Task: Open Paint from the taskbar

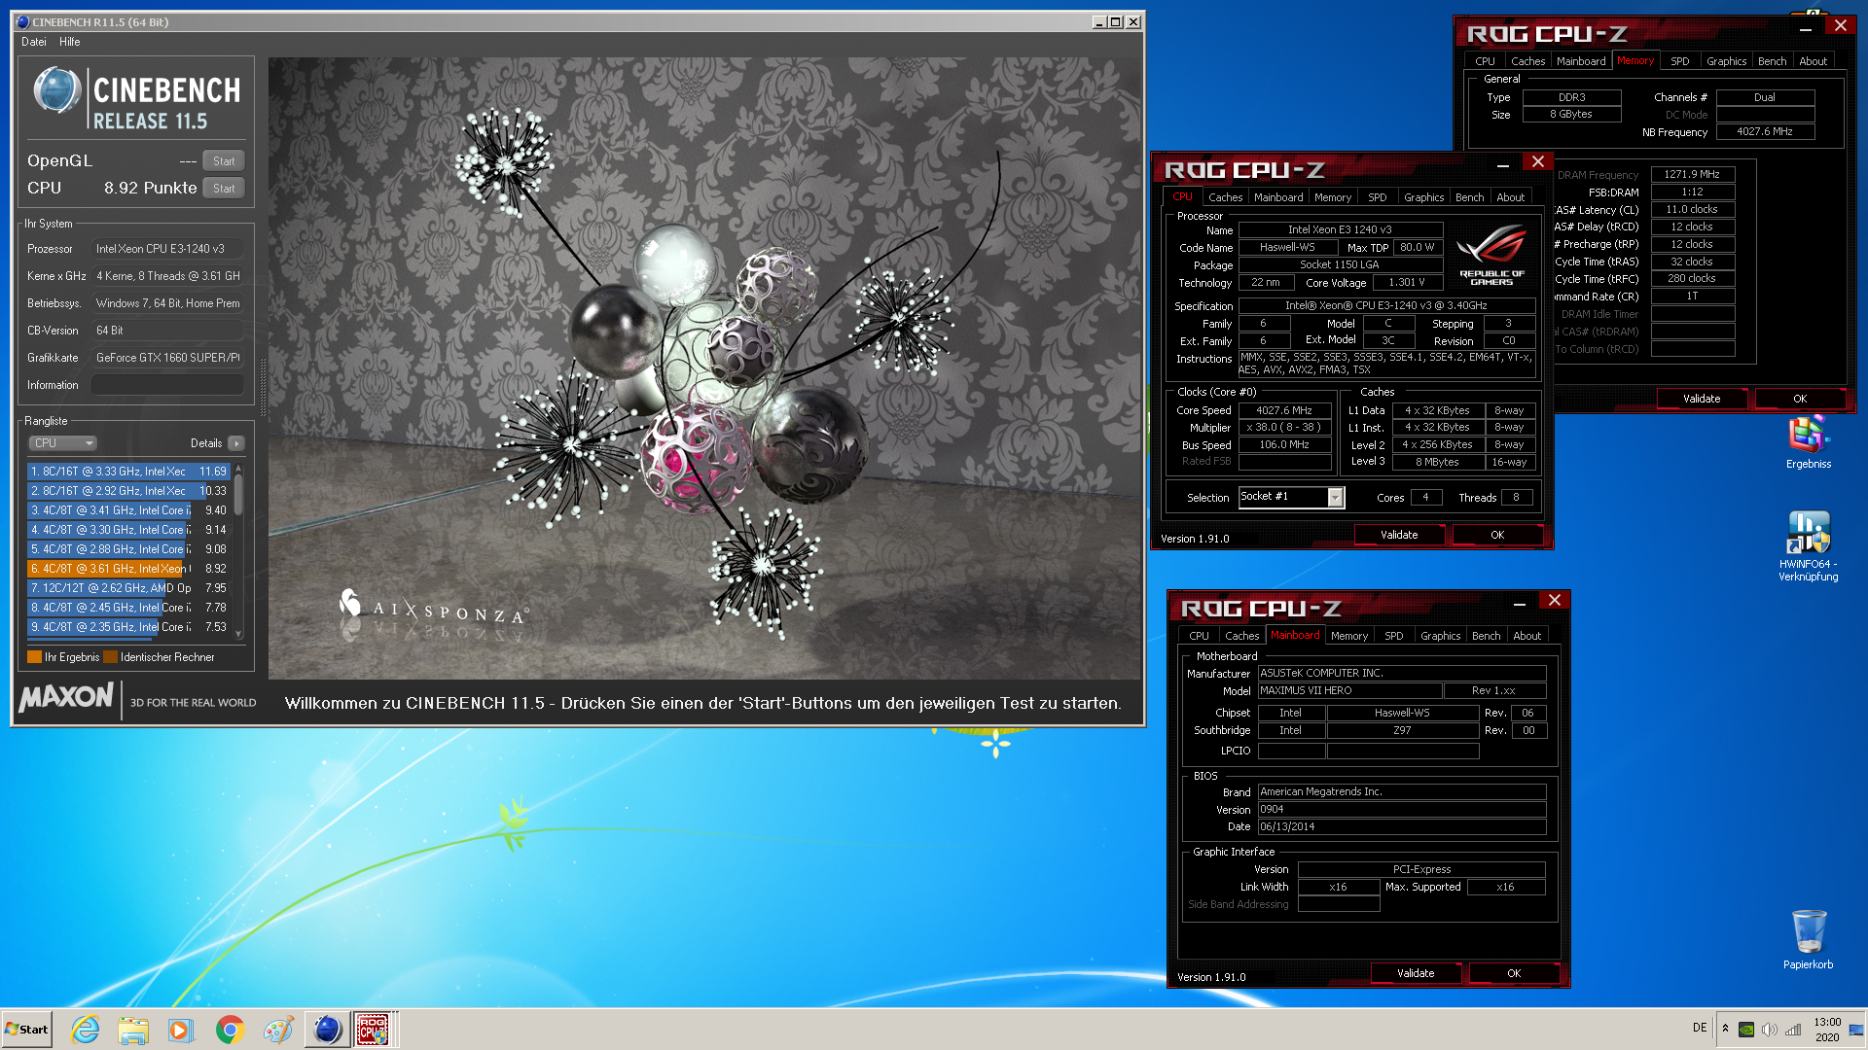Action: [x=278, y=1030]
